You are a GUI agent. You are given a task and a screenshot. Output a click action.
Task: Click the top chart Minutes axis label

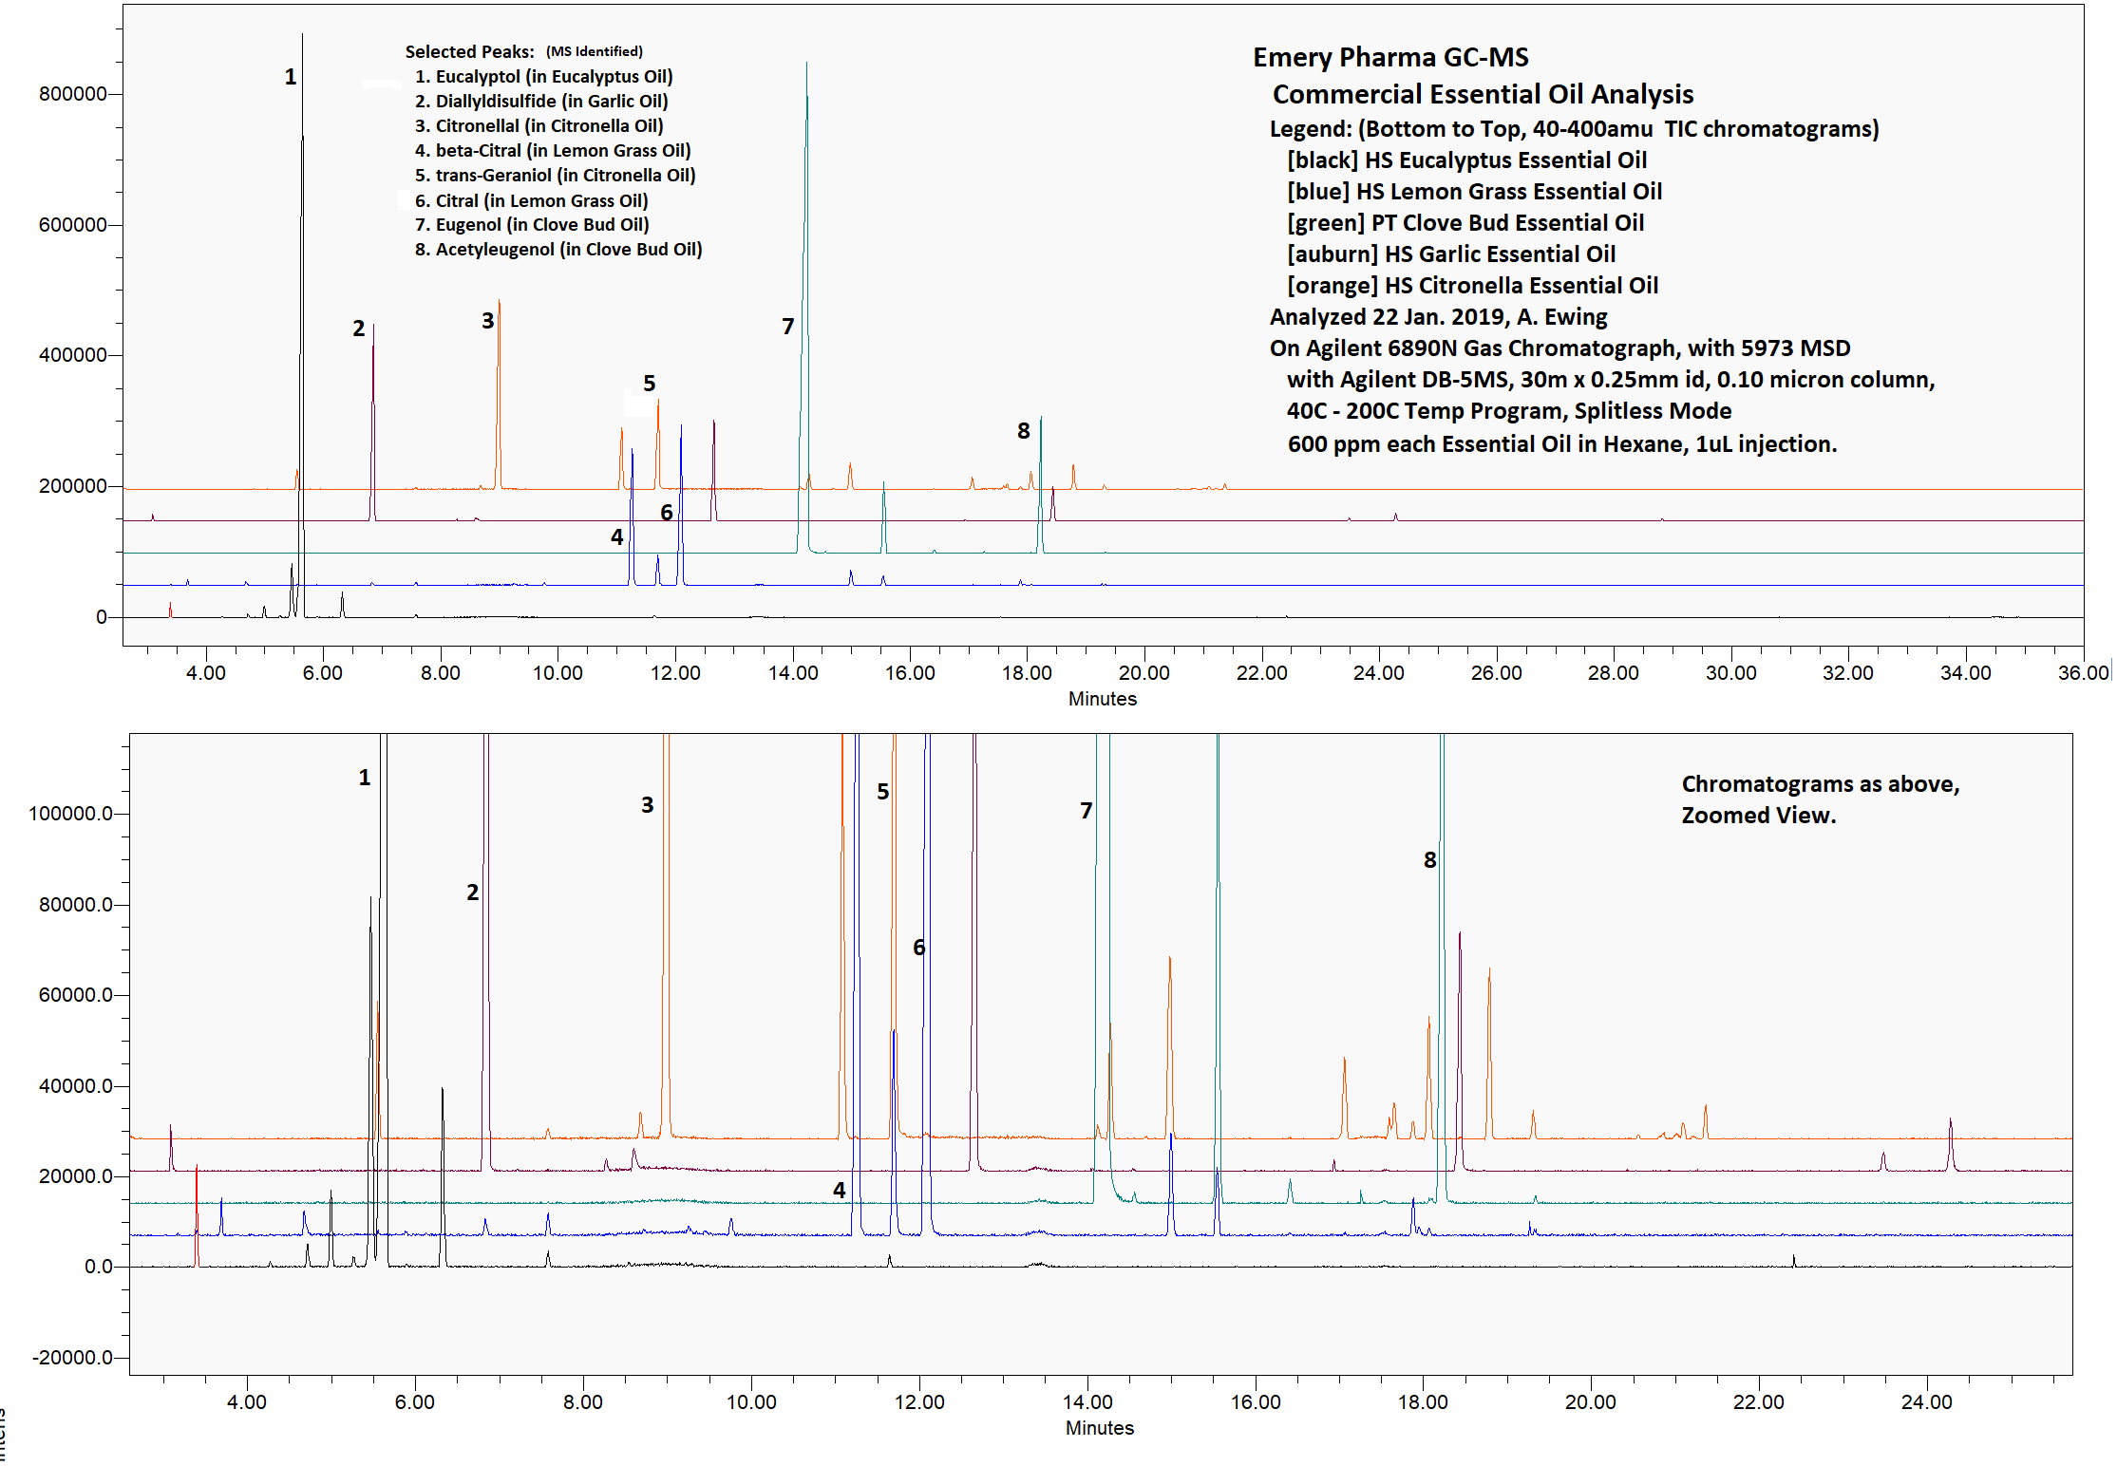[1102, 699]
